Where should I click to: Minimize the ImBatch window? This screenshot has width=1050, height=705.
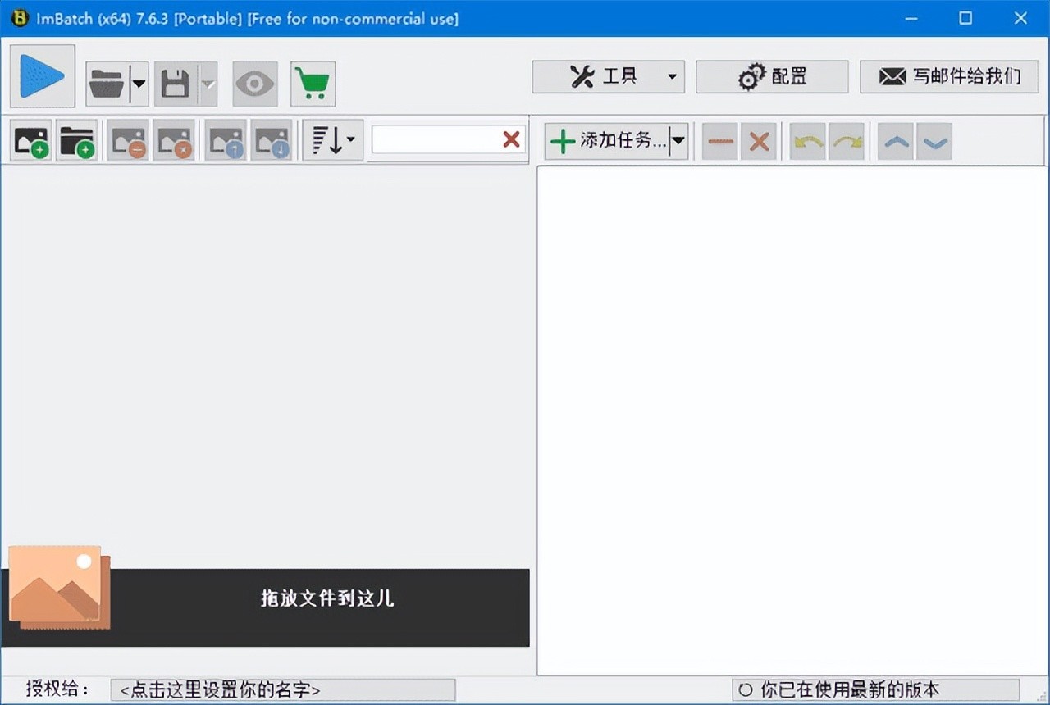[911, 18]
